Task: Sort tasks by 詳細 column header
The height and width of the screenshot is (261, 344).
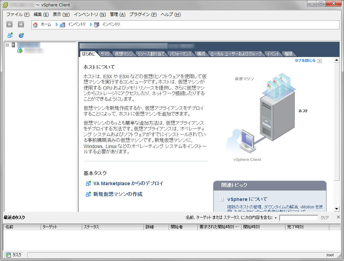Action: click(x=156, y=227)
